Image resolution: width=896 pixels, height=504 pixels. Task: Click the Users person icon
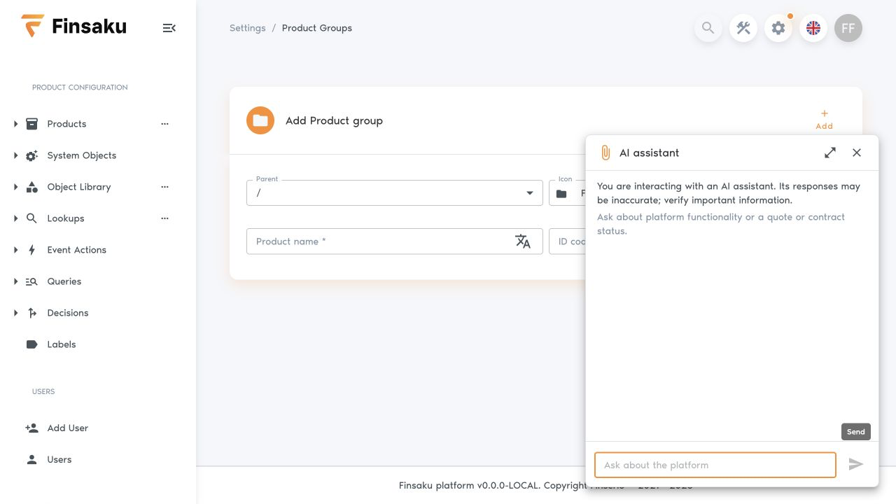(x=31, y=459)
